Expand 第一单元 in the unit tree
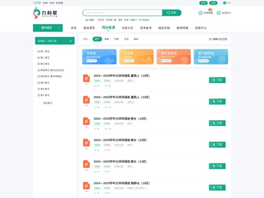Screen dimensions: 264x198 39,51
